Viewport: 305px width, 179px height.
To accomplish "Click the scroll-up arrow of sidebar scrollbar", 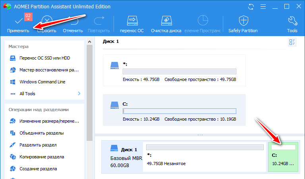I will tap(89, 42).
